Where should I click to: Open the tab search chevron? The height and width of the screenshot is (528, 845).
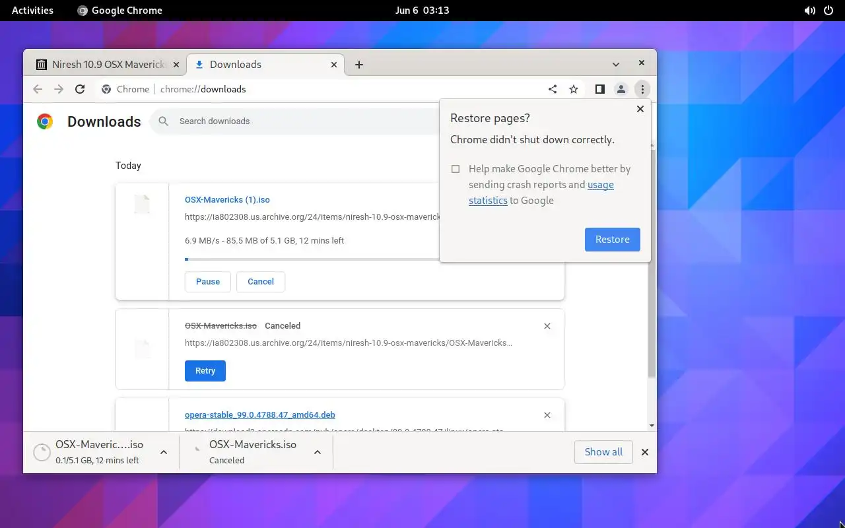(616, 65)
